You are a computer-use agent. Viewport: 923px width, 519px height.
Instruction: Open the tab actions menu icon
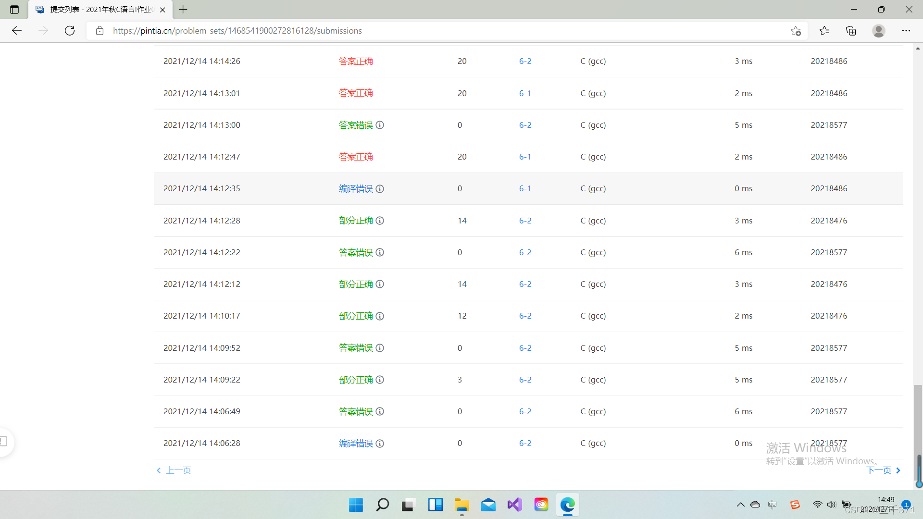tap(14, 10)
